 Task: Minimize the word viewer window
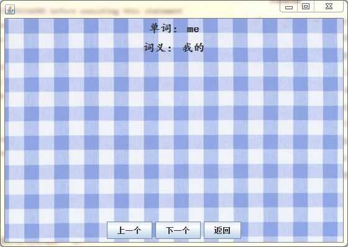click(289, 7)
